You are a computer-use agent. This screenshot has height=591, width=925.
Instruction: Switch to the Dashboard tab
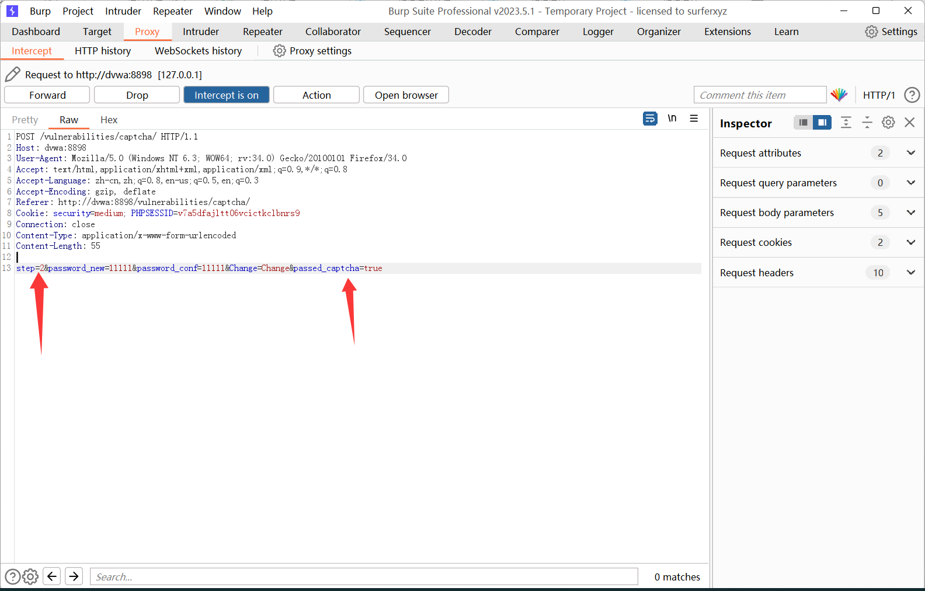coord(36,32)
